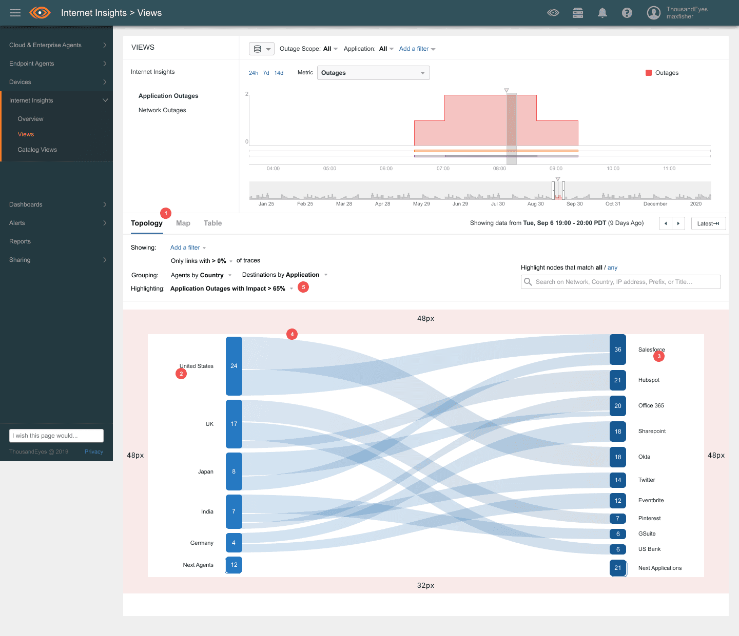Screen dimensions: 739x636
Task: Click the ThousandEyes logo icon
Action: (40, 13)
